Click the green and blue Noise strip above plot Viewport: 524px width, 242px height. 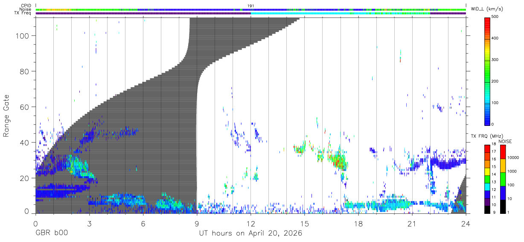click(250, 9)
